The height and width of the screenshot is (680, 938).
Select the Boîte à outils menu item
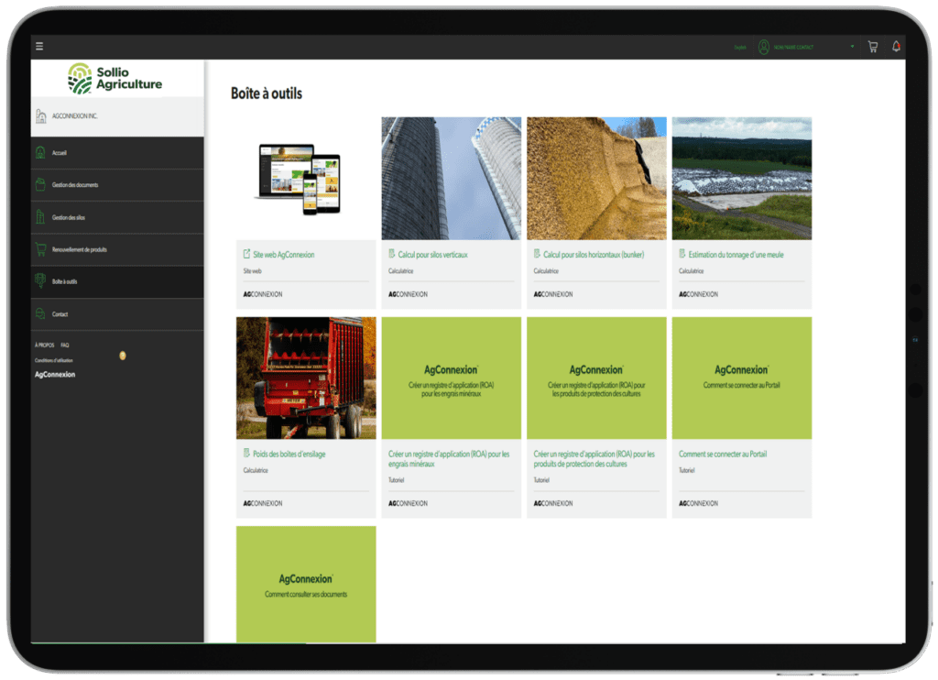[65, 281]
